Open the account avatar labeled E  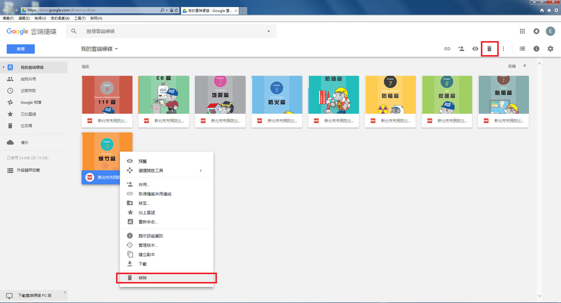pos(550,31)
